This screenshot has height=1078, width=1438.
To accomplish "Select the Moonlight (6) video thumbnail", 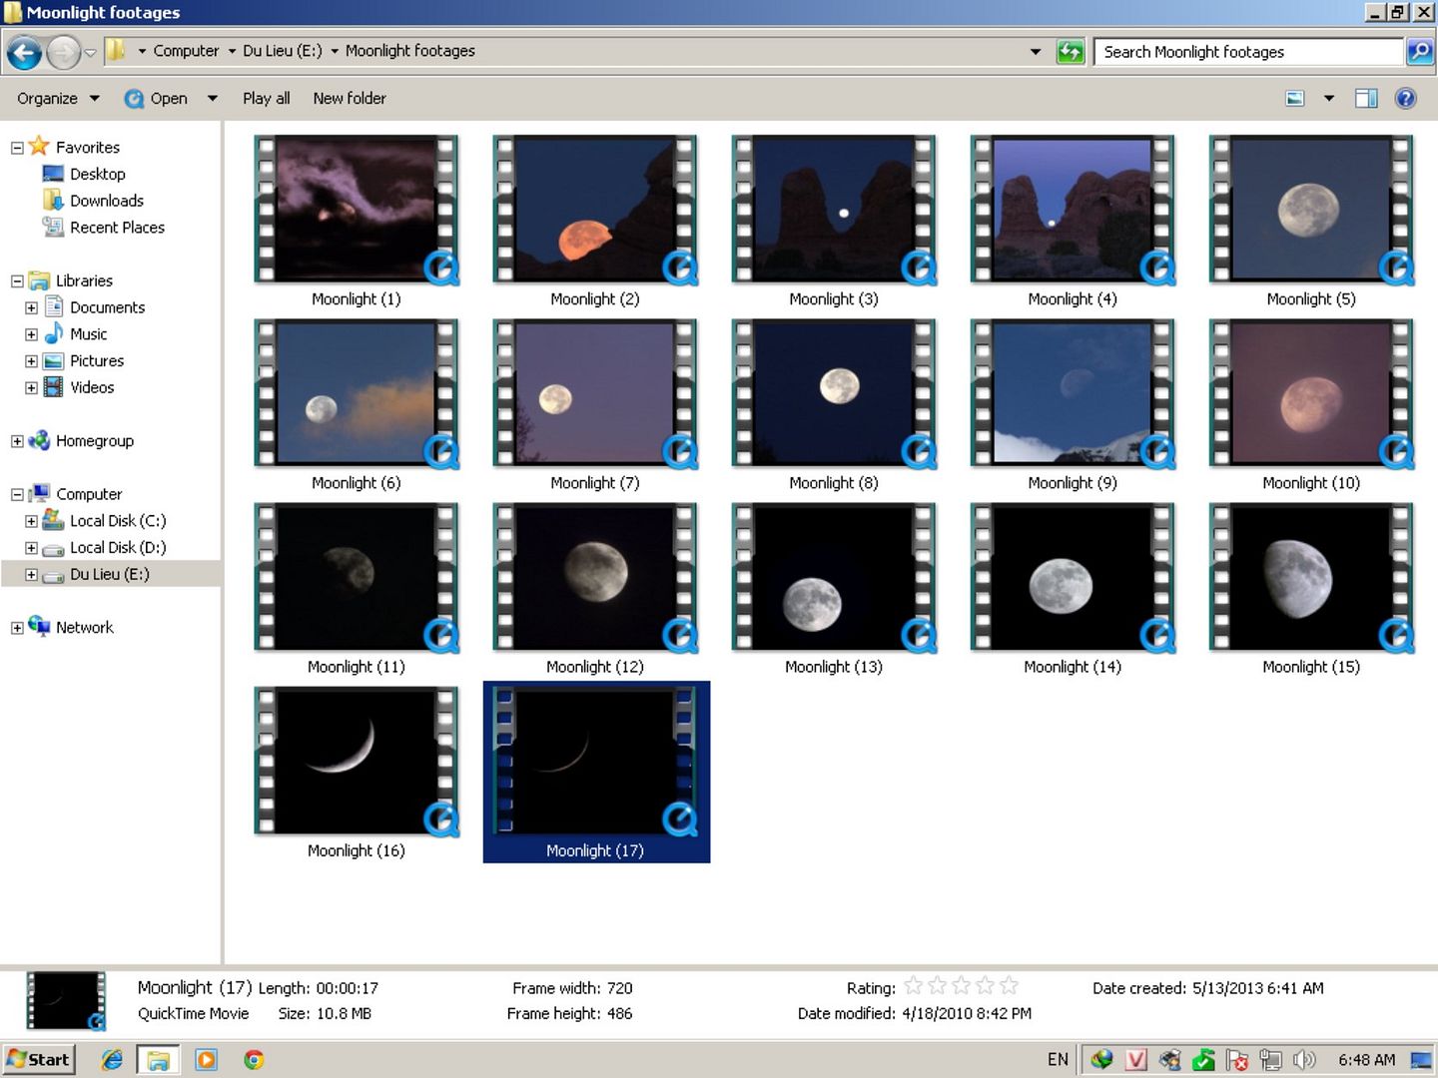I will 357,393.
